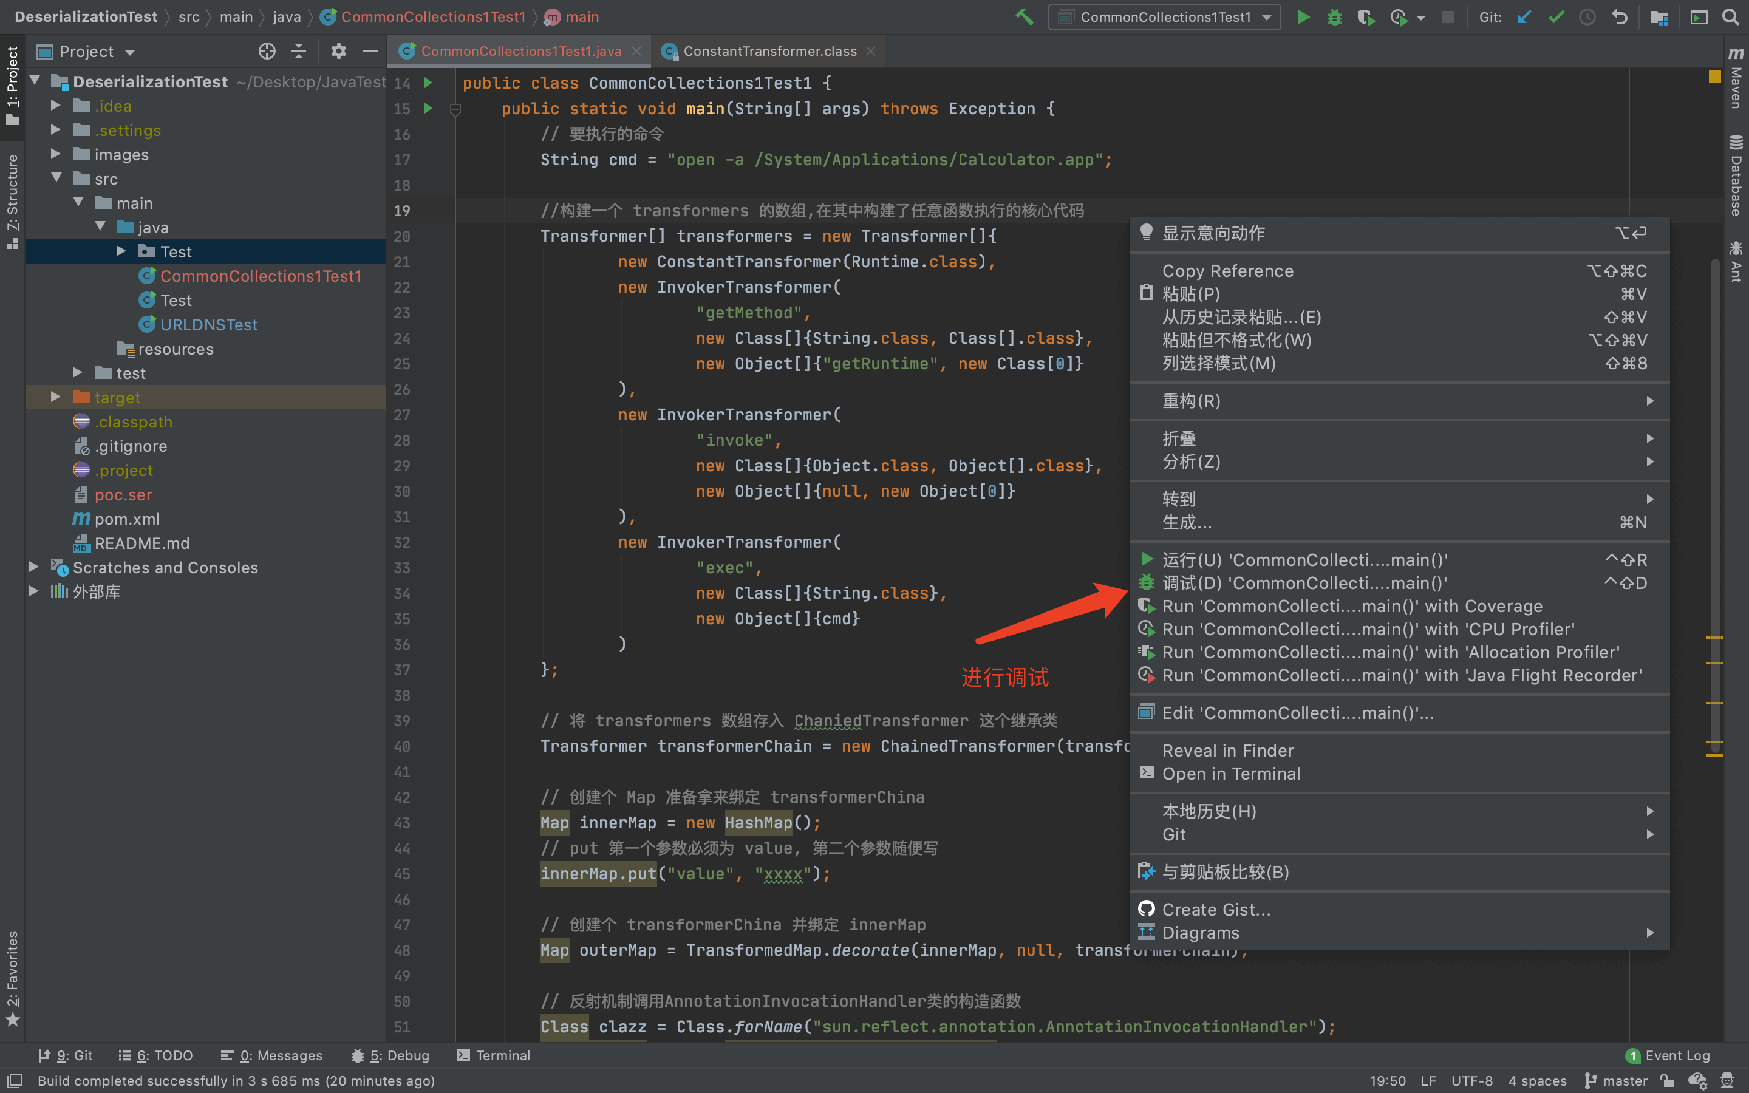The width and height of the screenshot is (1749, 1093).
Task: Choose Create Gist... menu entry
Action: click(x=1399, y=910)
